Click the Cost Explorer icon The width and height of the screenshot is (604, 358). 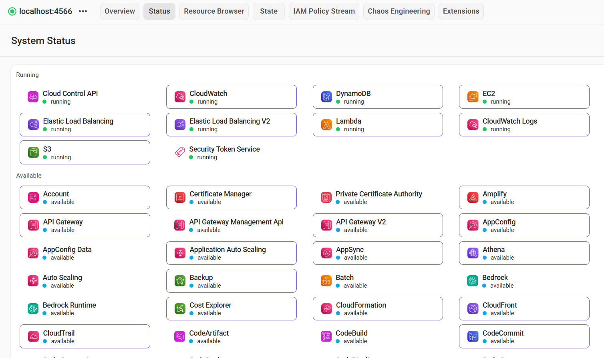click(179, 308)
